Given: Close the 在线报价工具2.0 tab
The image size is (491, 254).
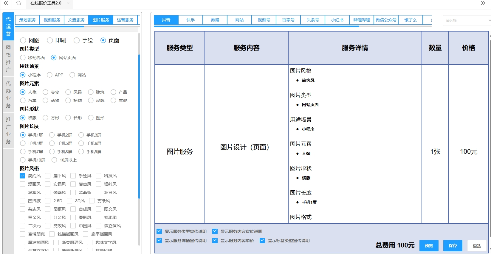Looking at the screenshot, I should tap(68, 3).
